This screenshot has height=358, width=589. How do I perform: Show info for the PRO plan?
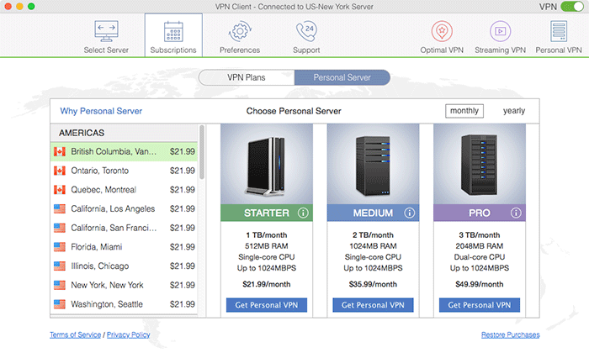[x=516, y=213]
